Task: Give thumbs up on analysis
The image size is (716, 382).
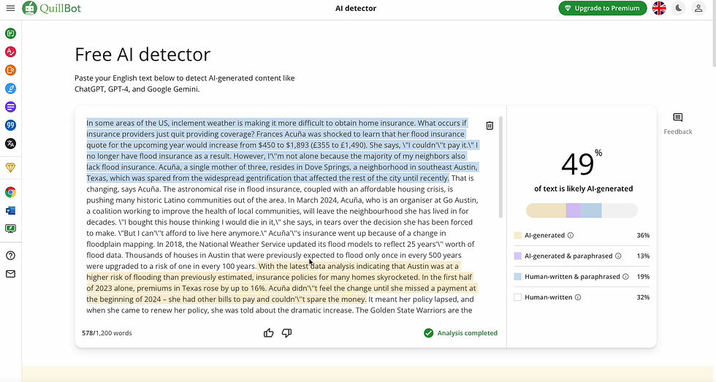Action: click(269, 333)
